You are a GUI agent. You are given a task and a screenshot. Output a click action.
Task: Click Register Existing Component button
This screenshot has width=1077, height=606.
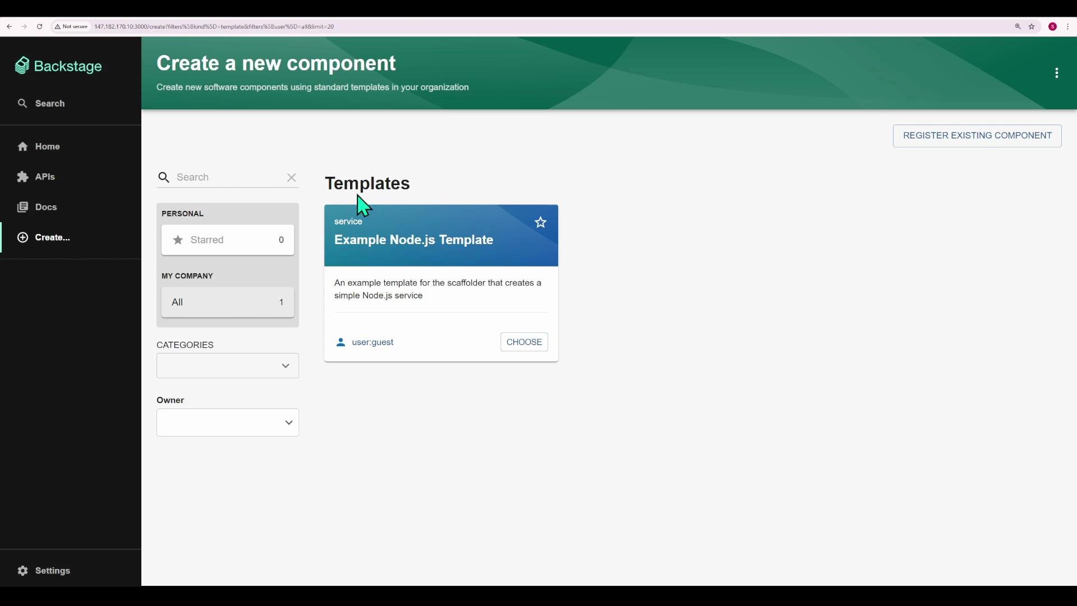point(977,136)
